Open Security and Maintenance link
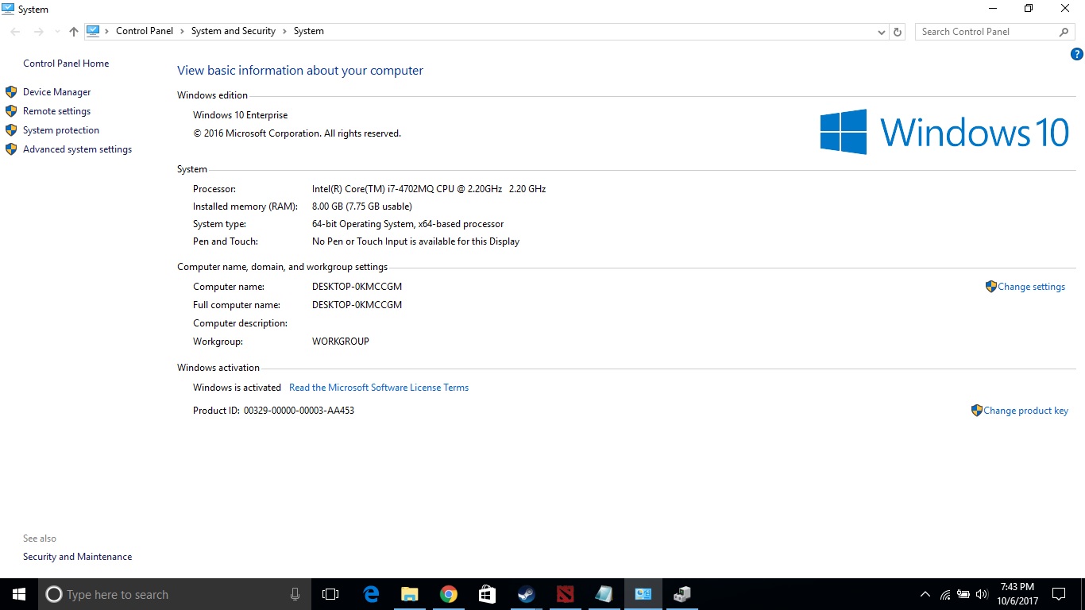The image size is (1085, 610). 77,557
